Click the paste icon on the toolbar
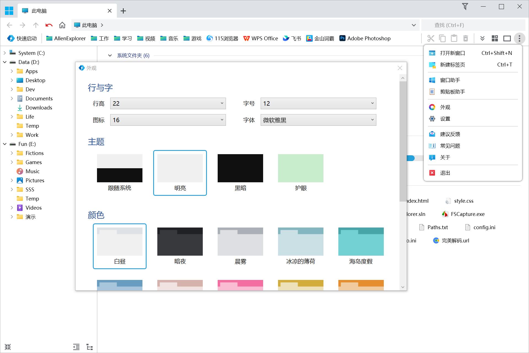This screenshot has width=529, height=353. [x=454, y=38]
